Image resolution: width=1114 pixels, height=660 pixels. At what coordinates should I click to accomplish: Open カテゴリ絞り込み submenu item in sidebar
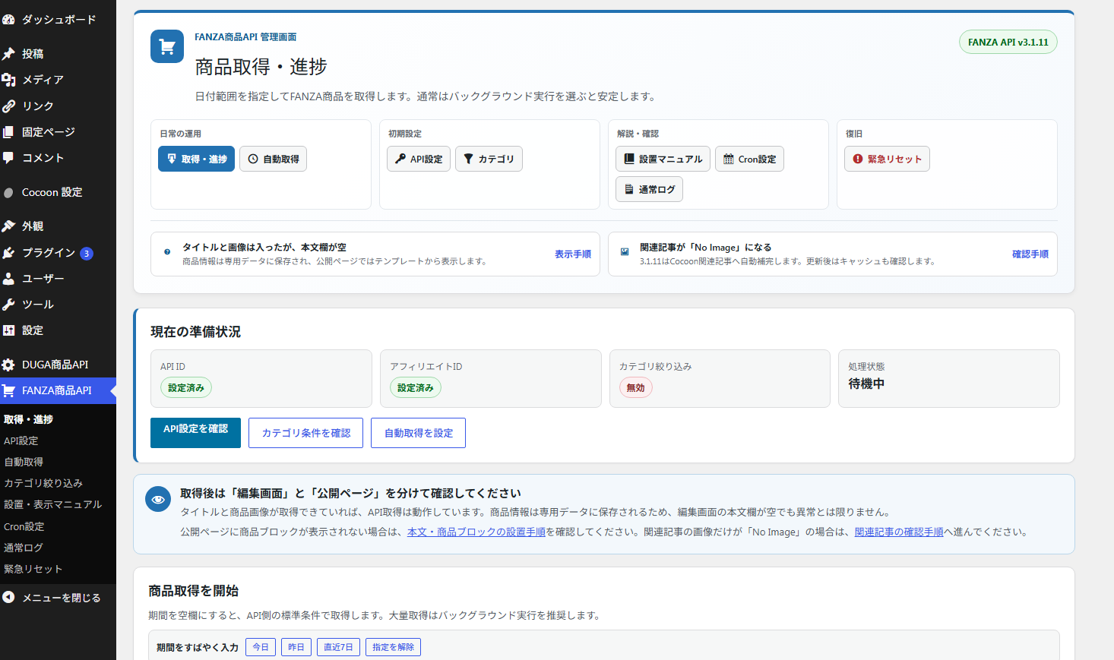[x=43, y=483]
